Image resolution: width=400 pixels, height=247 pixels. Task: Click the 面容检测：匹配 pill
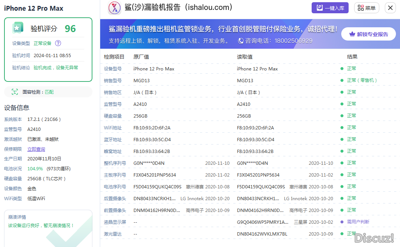48,92
